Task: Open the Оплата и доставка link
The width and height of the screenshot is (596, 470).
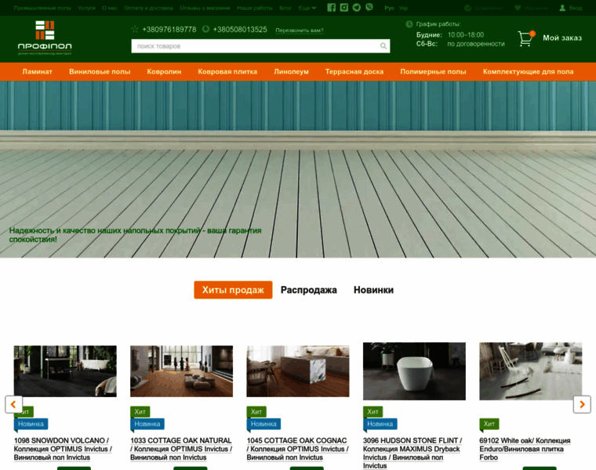Action: (x=148, y=8)
